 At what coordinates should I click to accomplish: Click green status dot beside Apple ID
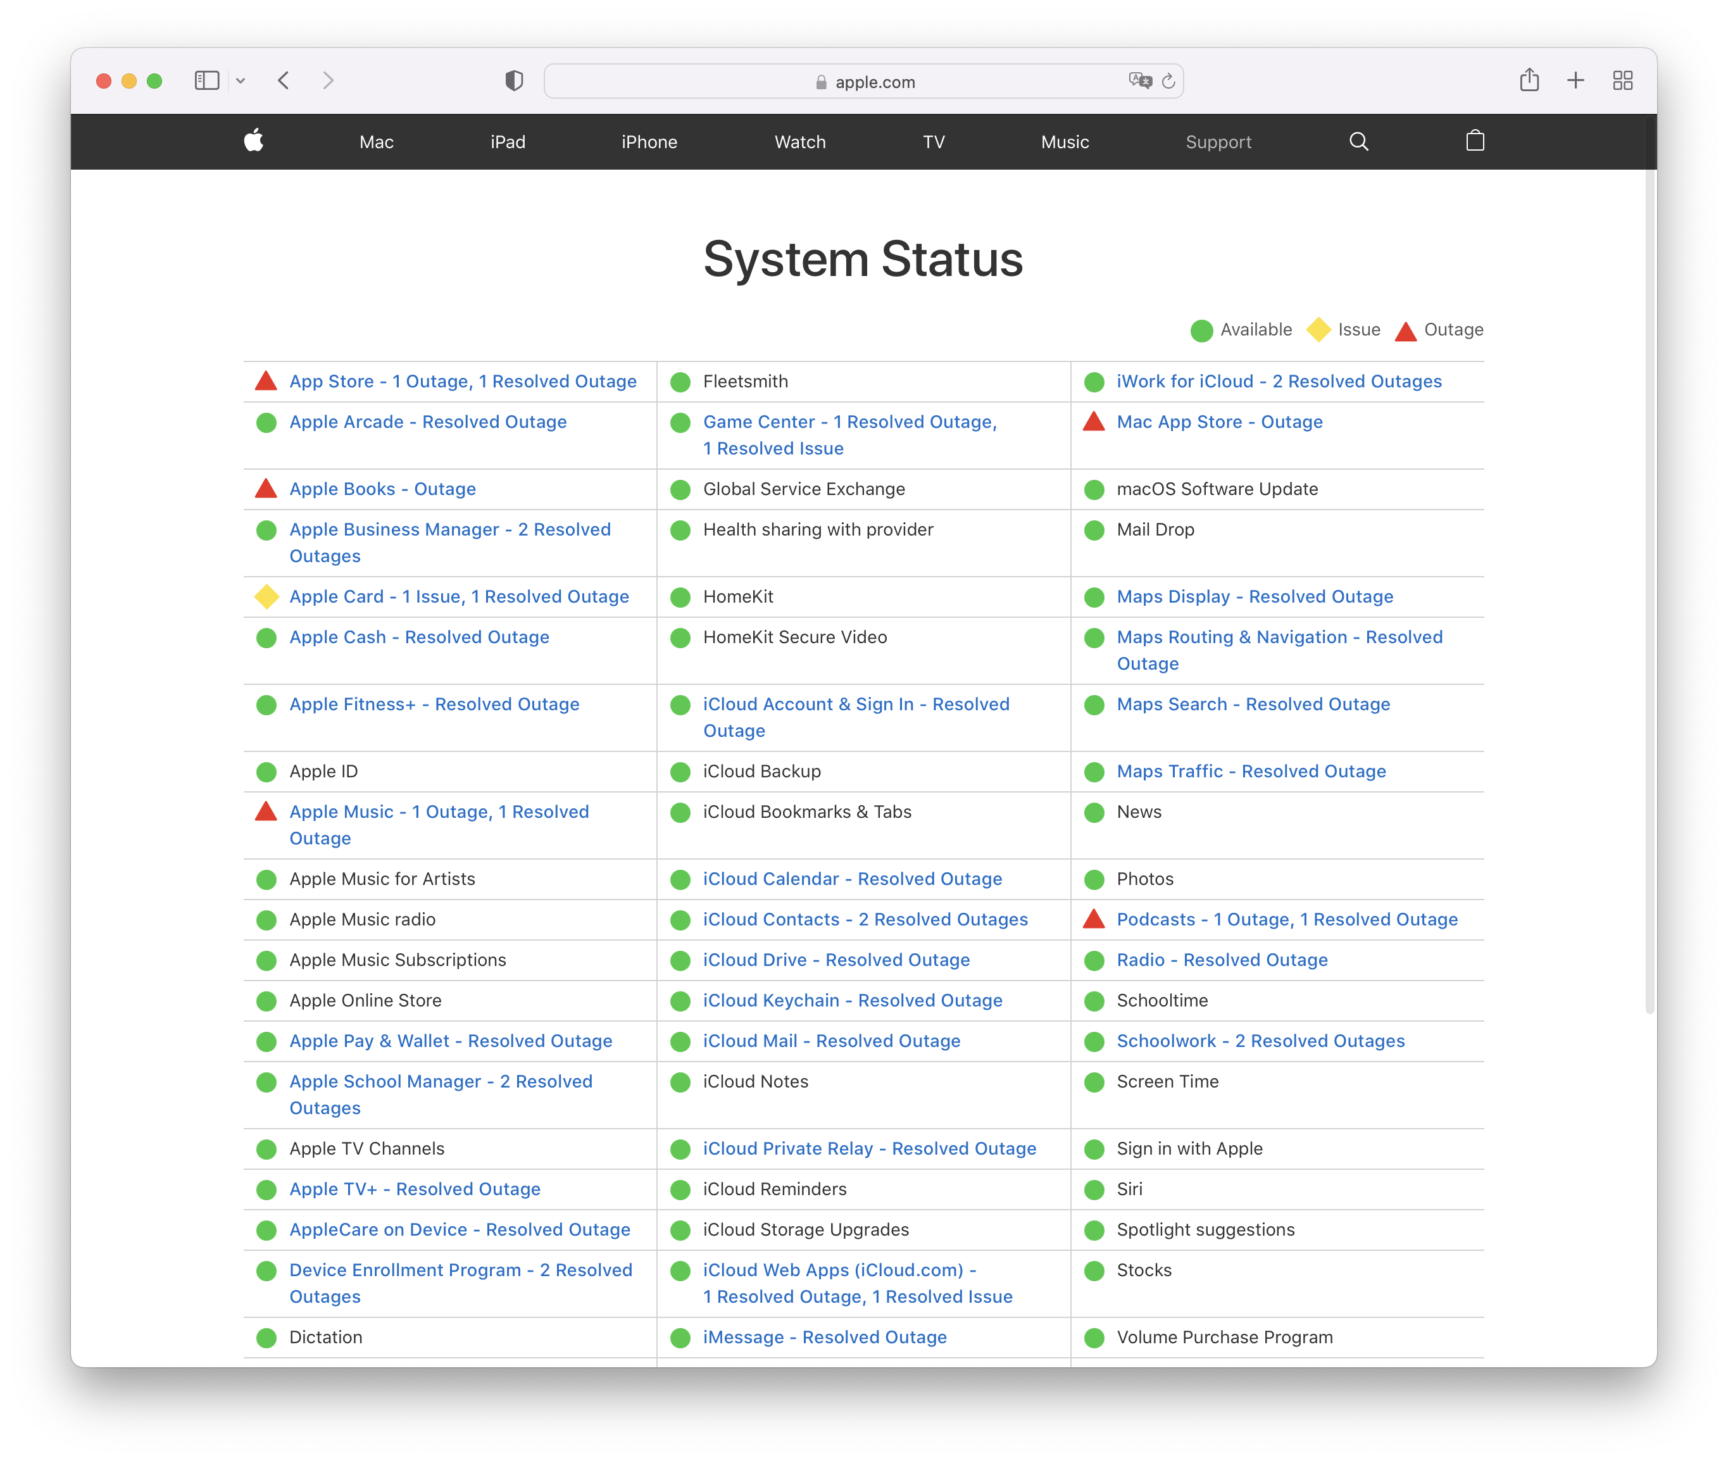(266, 772)
